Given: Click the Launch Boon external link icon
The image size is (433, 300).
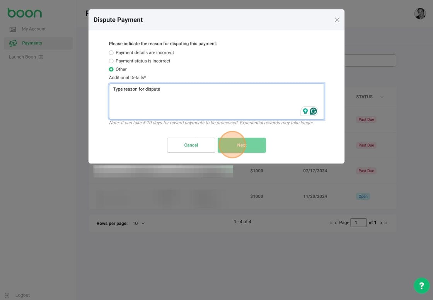Looking at the screenshot, I should [41, 57].
